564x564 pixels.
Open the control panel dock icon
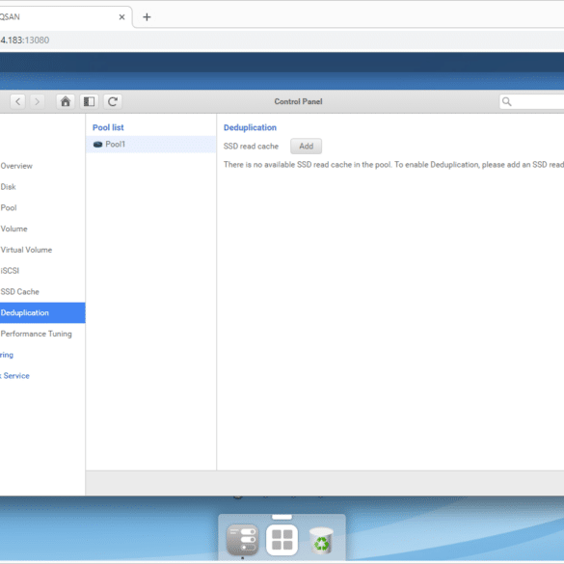point(243,540)
